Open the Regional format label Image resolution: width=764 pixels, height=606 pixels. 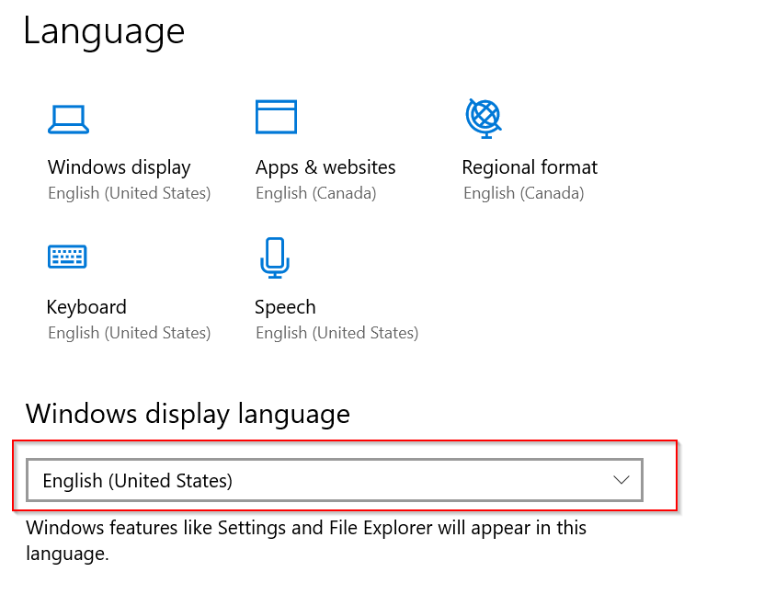point(530,167)
